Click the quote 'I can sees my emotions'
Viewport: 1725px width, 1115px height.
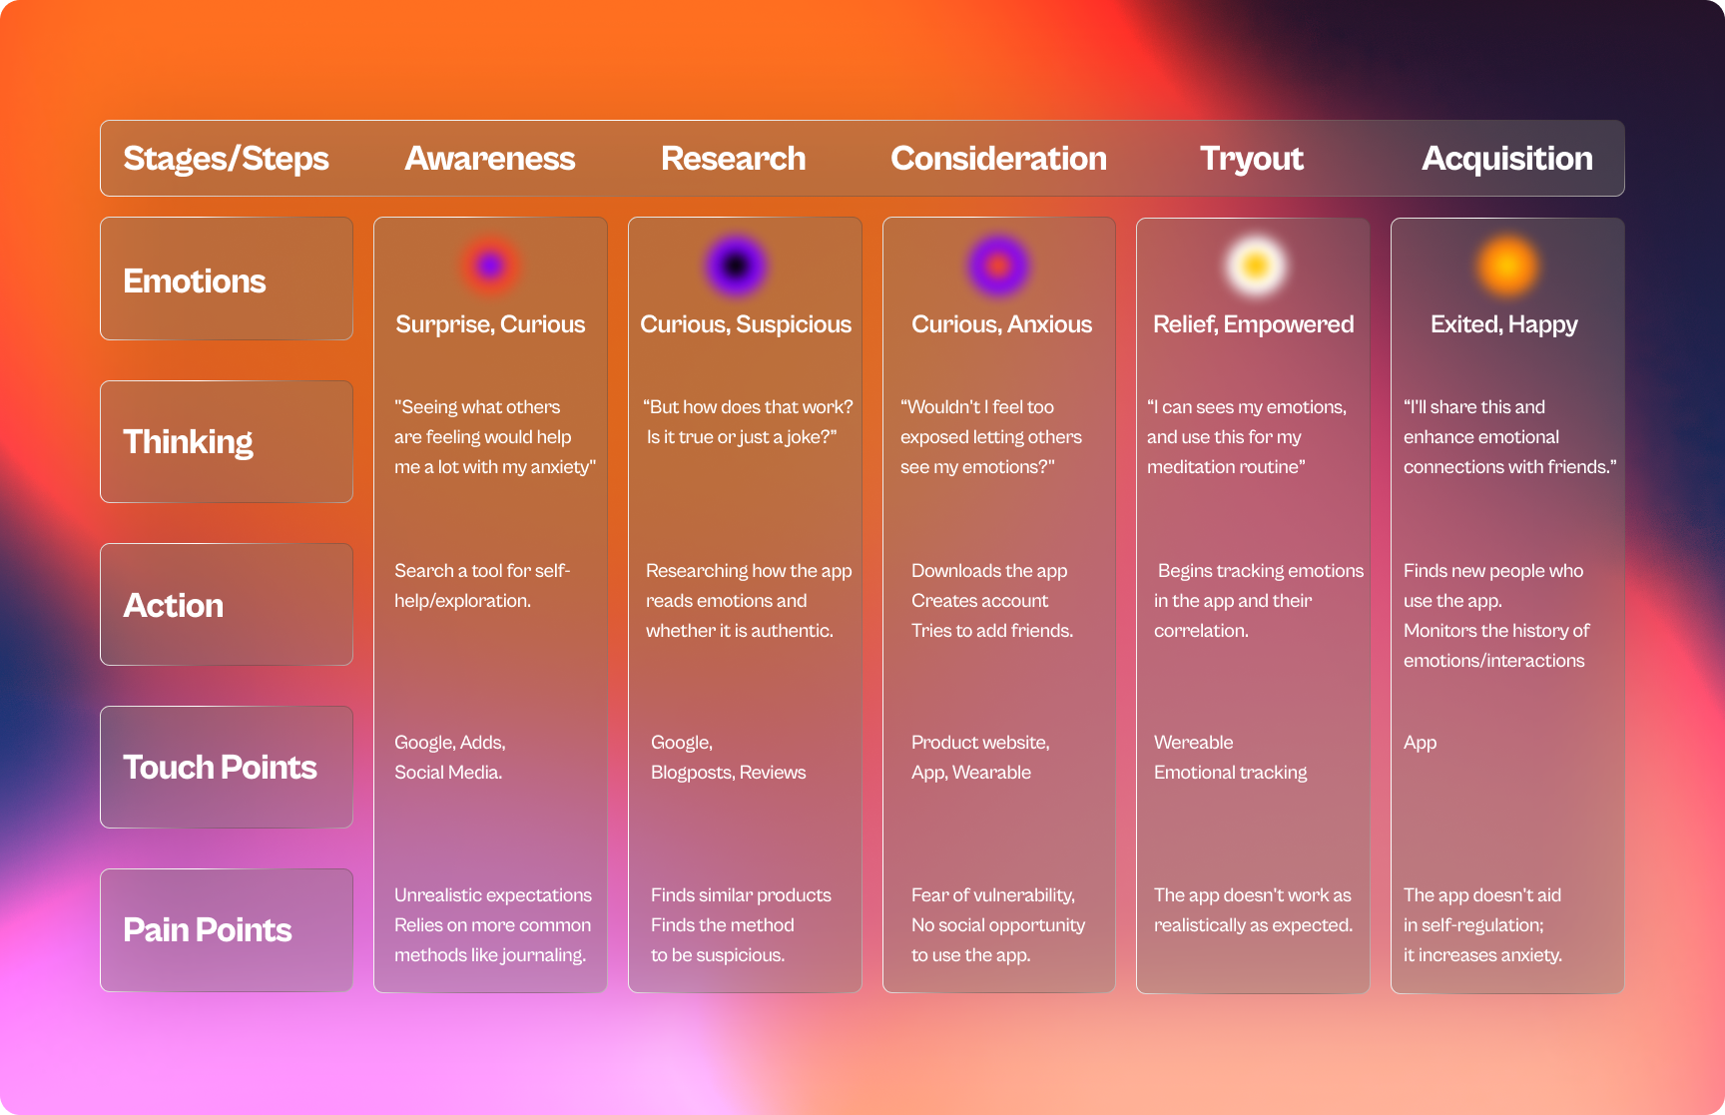(1247, 437)
